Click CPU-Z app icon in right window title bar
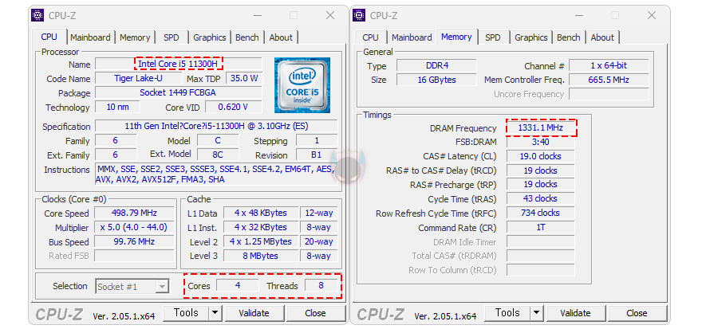The width and height of the screenshot is (702, 329). click(359, 15)
